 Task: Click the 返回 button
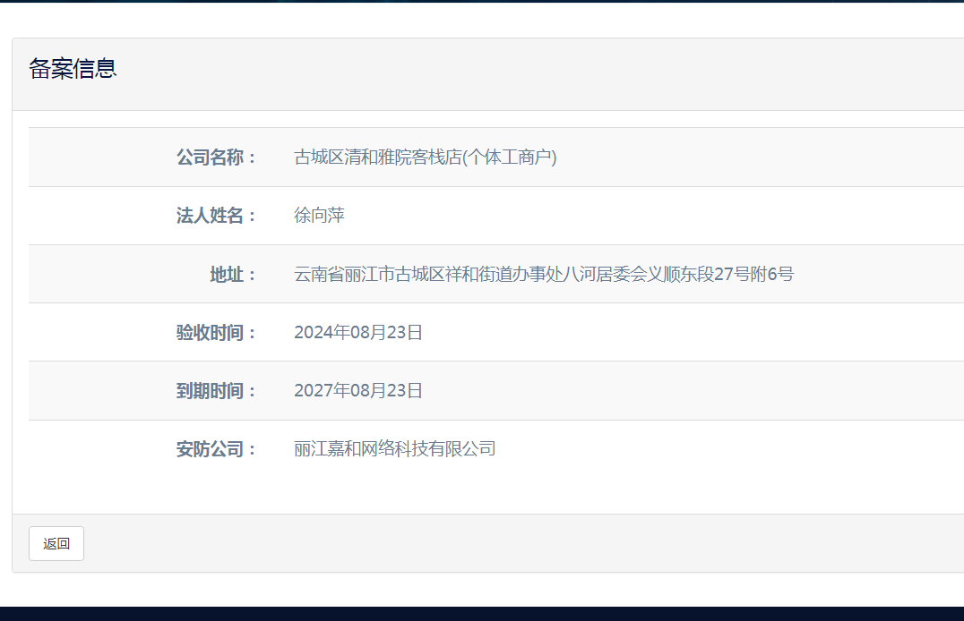(56, 543)
